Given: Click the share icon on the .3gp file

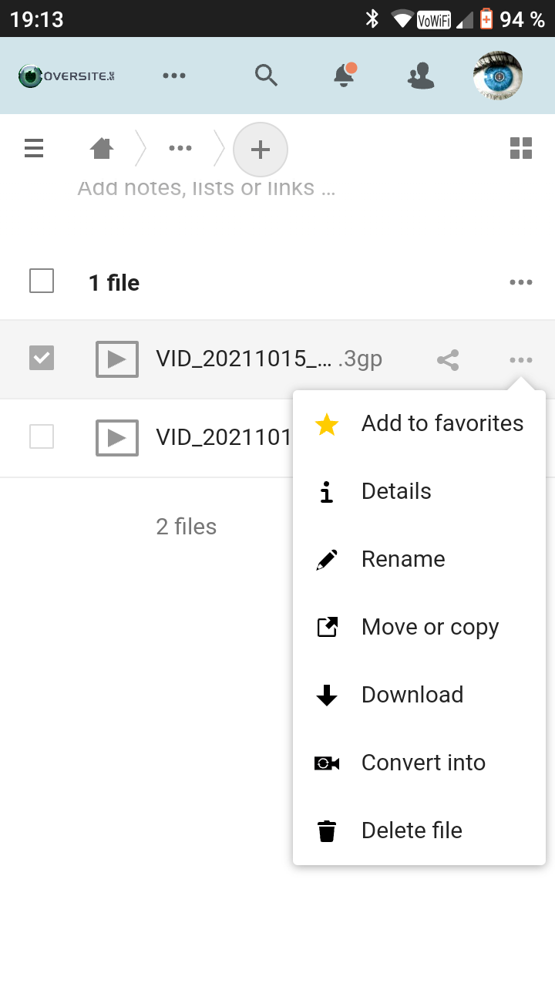Looking at the screenshot, I should (x=448, y=360).
